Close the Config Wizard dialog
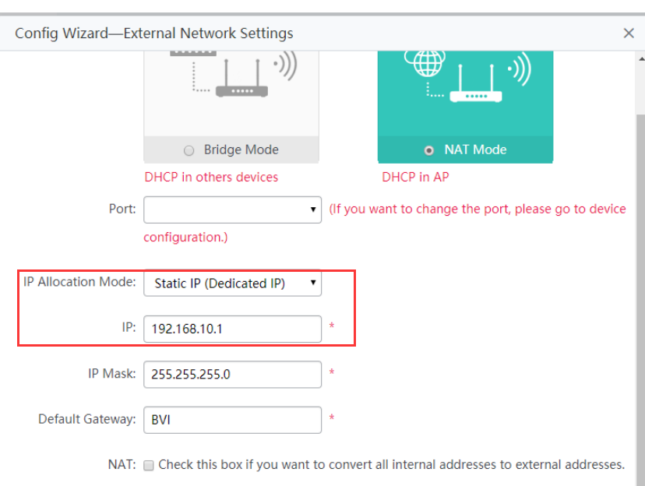 click(x=628, y=33)
